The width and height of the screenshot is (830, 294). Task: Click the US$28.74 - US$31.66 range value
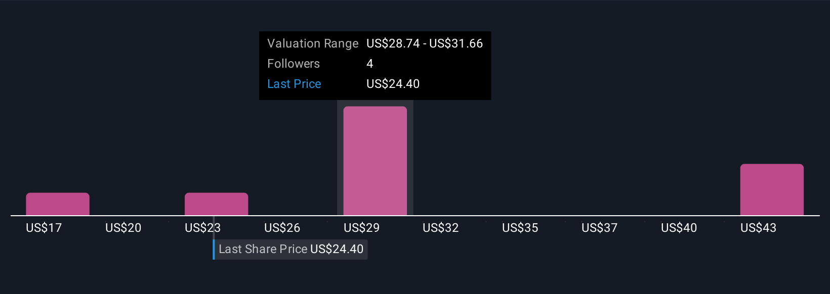tap(425, 43)
